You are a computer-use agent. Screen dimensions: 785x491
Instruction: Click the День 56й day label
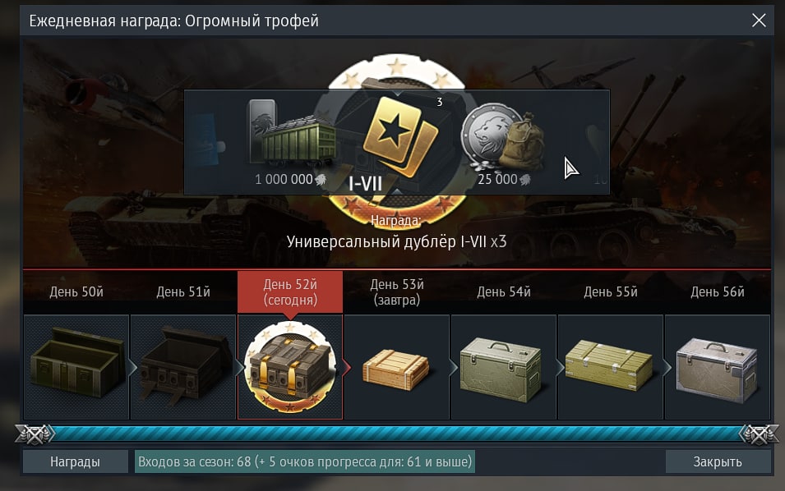[x=718, y=292]
